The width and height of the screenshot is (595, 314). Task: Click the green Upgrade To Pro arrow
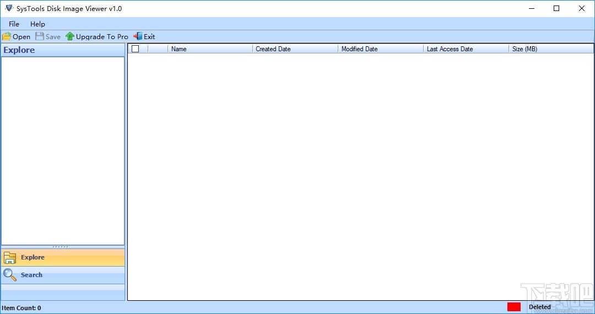[70, 36]
